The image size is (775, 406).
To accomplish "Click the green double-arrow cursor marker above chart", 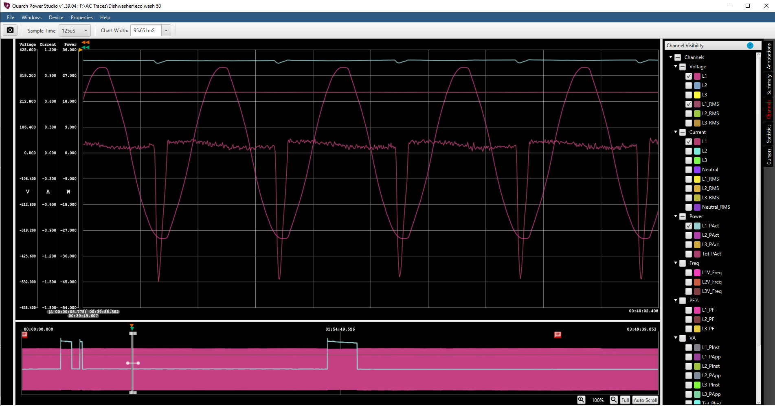I will click(x=86, y=47).
